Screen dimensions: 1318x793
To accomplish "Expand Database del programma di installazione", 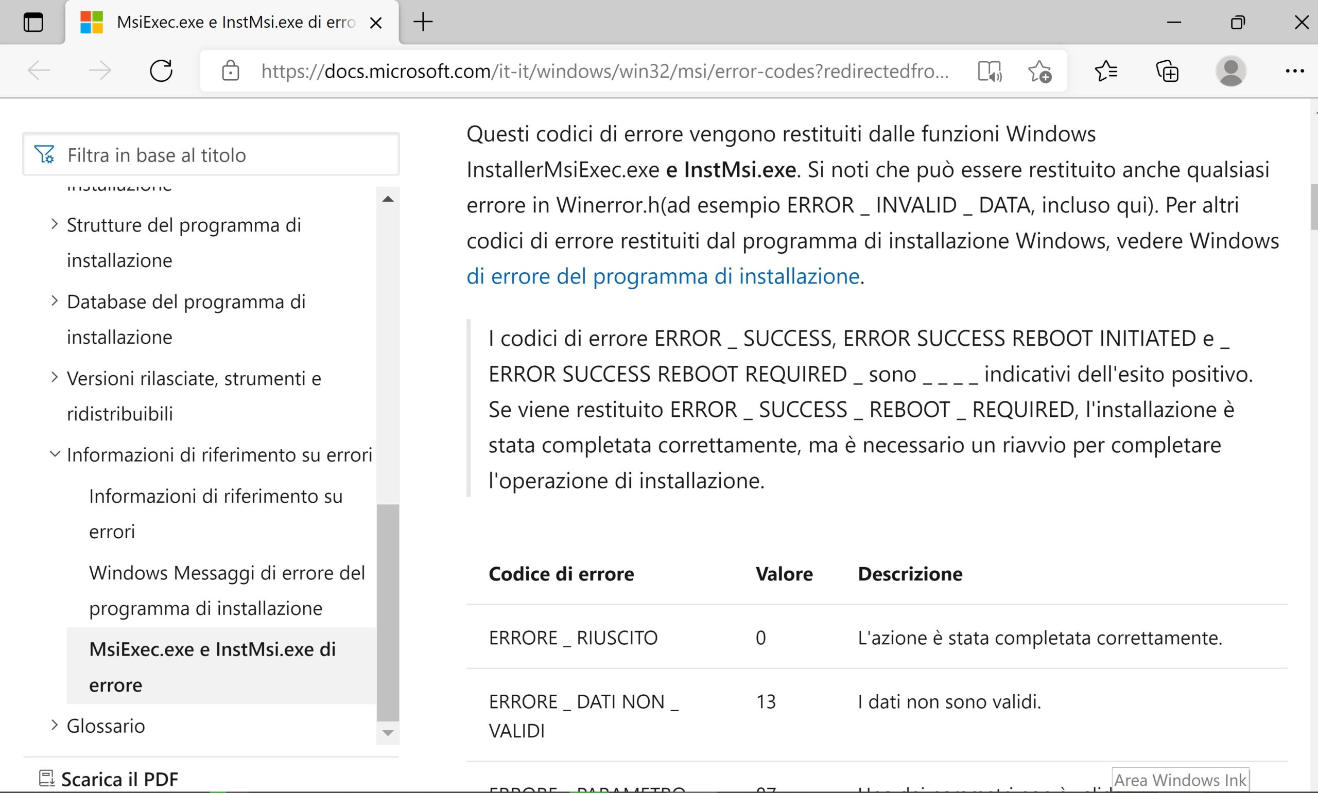I will tap(54, 301).
